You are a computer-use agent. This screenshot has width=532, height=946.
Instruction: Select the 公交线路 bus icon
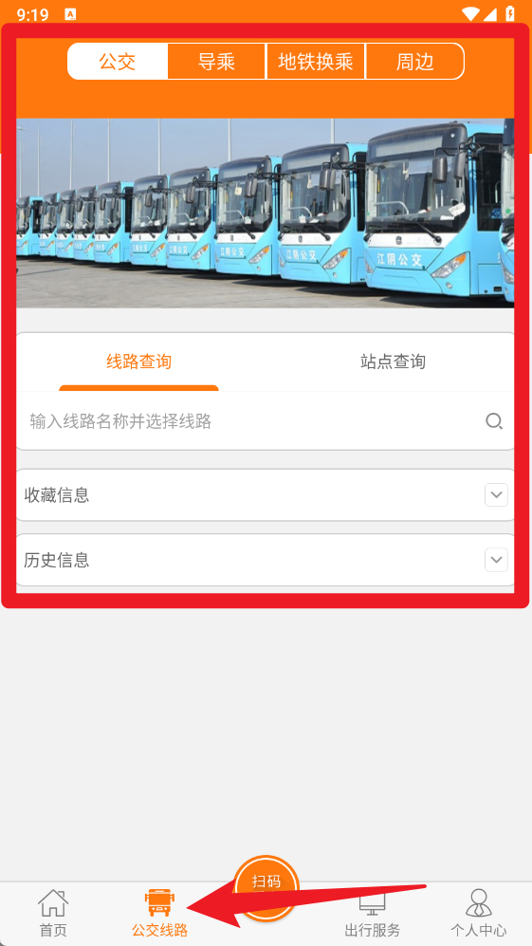click(160, 902)
